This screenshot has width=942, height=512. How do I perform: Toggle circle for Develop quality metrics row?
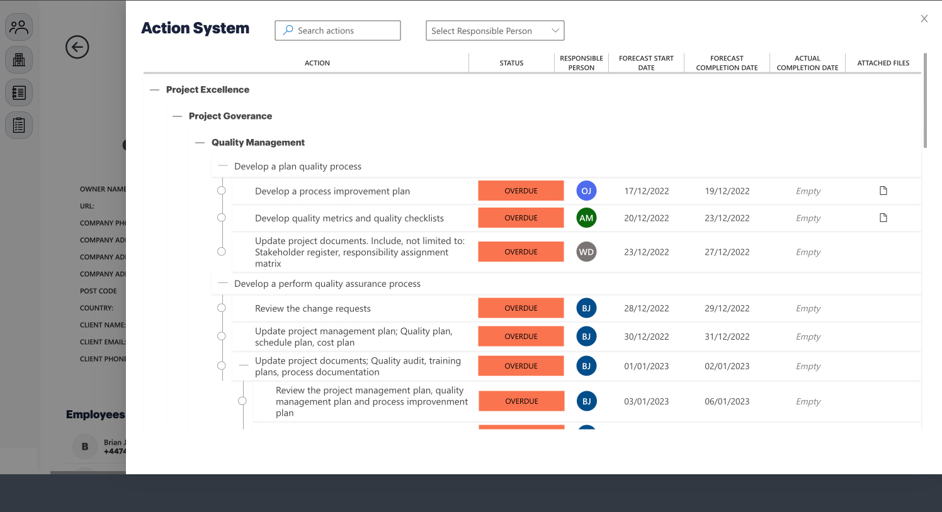221,218
